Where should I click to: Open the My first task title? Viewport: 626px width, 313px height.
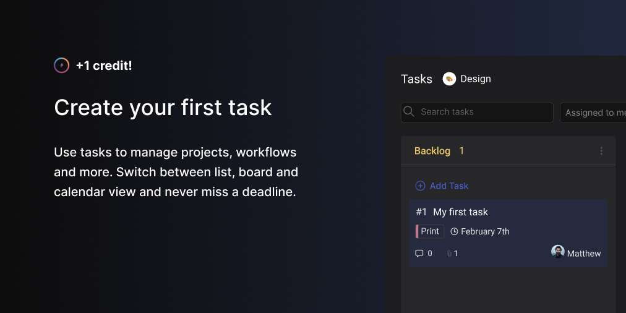coord(460,212)
